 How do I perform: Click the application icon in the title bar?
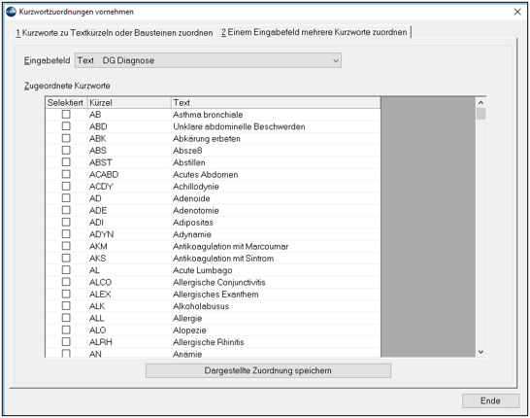pyautogui.click(x=11, y=12)
